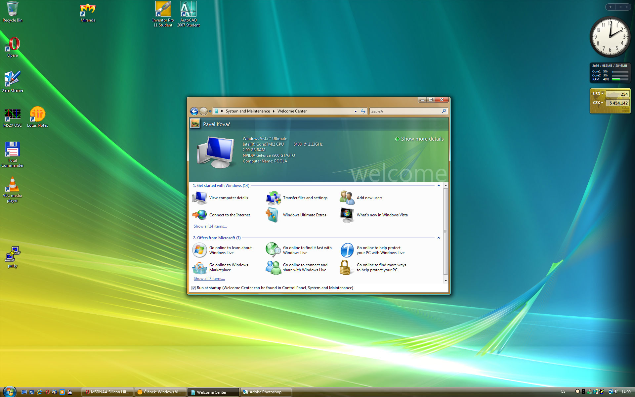The height and width of the screenshot is (397, 635).
Task: Click the Show more details link
Action: click(x=422, y=139)
